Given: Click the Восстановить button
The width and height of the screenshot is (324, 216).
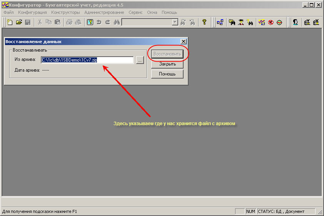Looking at the screenshot, I should pyautogui.click(x=167, y=54).
